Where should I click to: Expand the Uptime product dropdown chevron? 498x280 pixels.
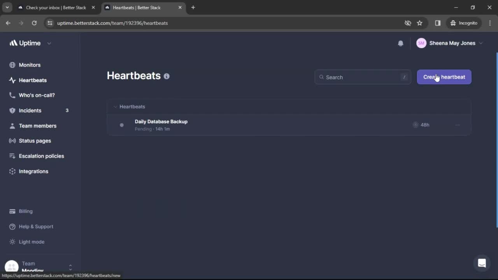[x=49, y=43]
